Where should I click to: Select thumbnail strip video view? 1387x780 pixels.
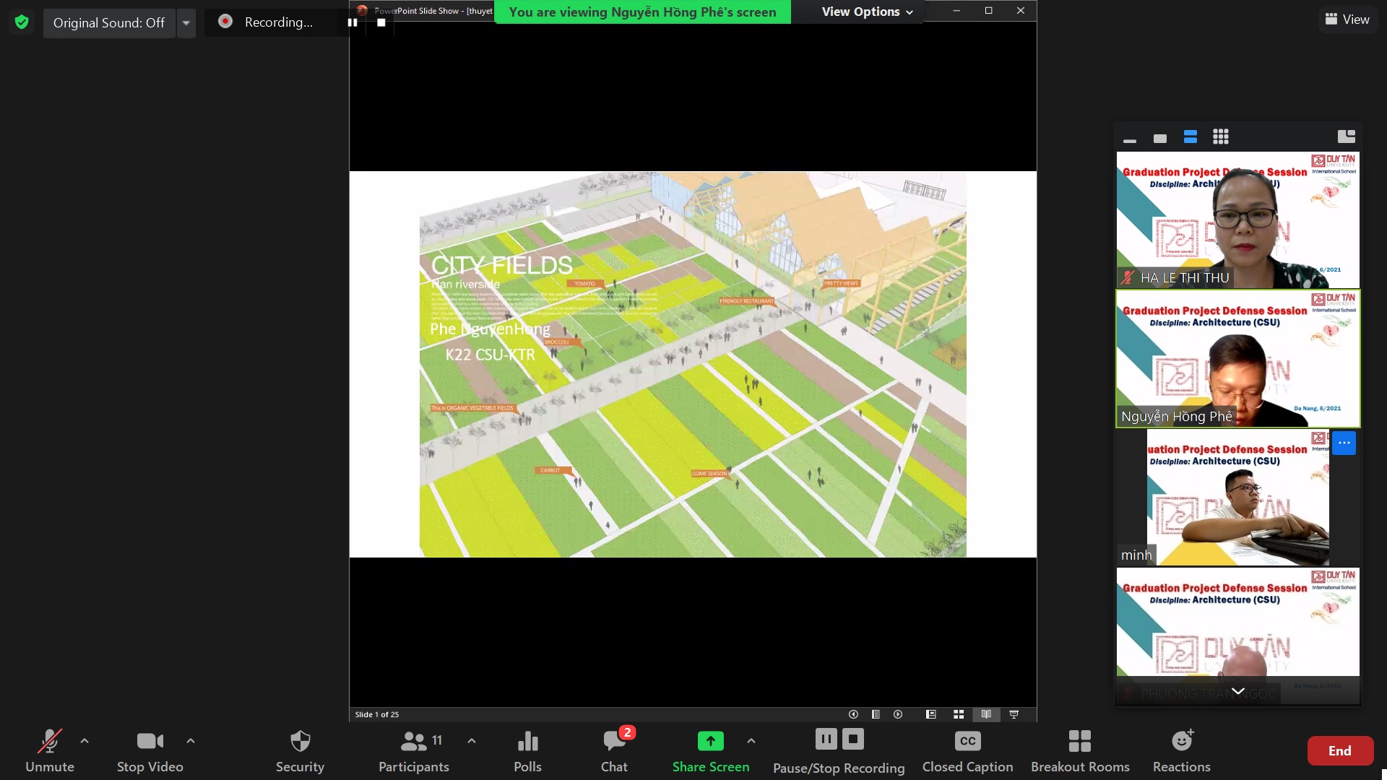[x=1191, y=137]
